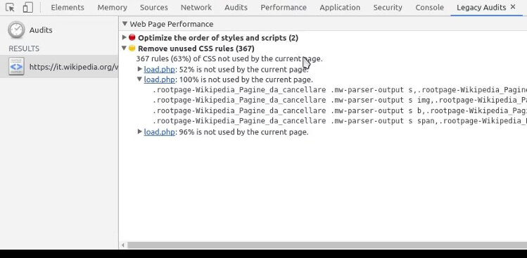Viewport: 527px width, 258px height.
Task: Activate the inspect element picker icon
Action: 10,8
